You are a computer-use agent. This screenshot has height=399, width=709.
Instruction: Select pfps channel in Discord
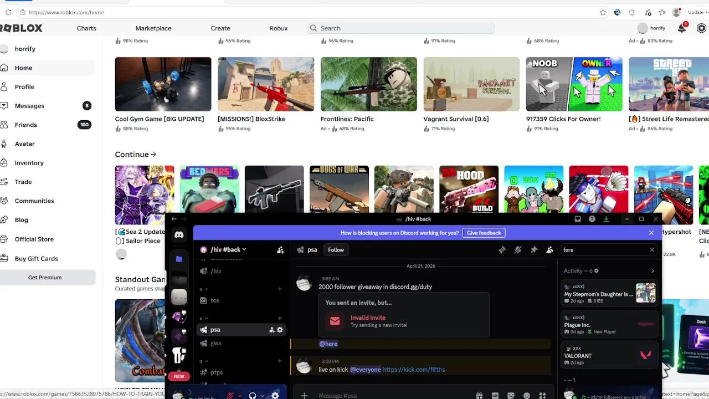[242, 372]
